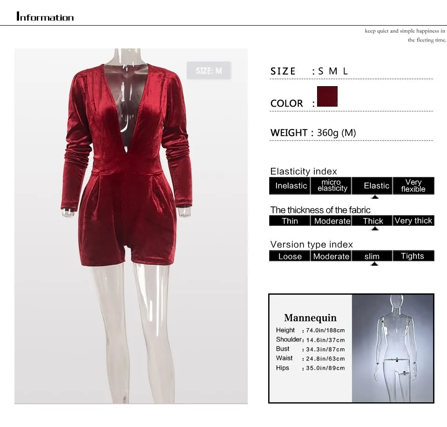Select the micro elasticity box

[331, 186]
